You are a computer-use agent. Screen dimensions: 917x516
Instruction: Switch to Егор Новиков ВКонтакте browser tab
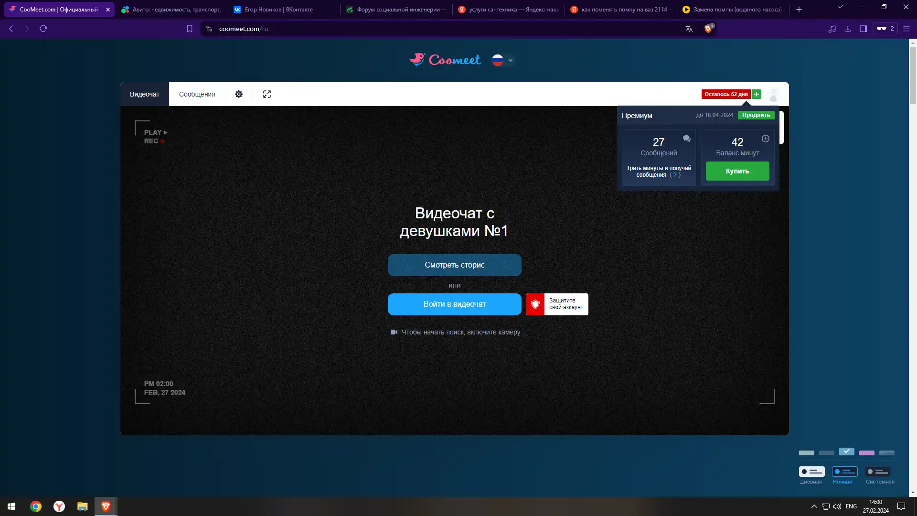coord(278,9)
